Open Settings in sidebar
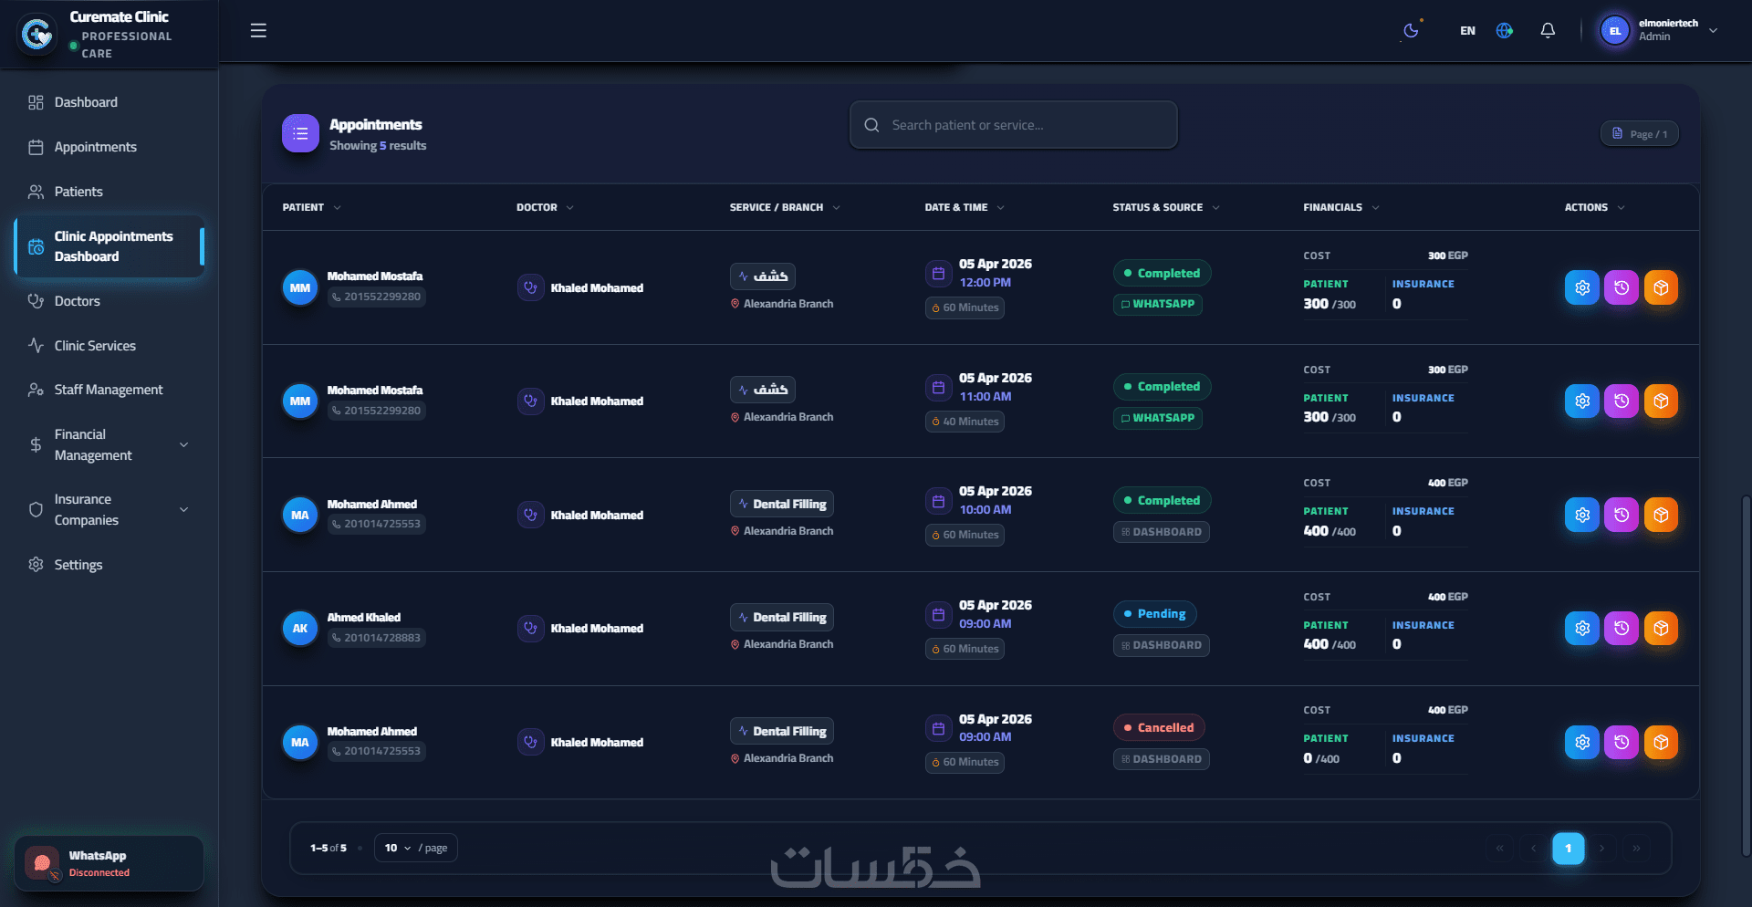The image size is (1752, 907). tap(109, 565)
